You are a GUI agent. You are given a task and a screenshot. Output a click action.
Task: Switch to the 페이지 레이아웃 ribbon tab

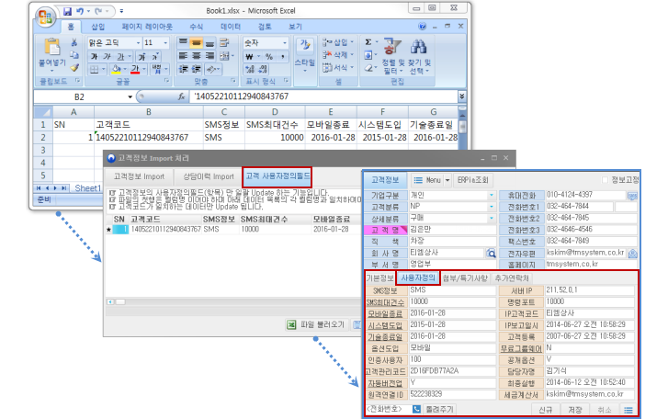(x=147, y=27)
